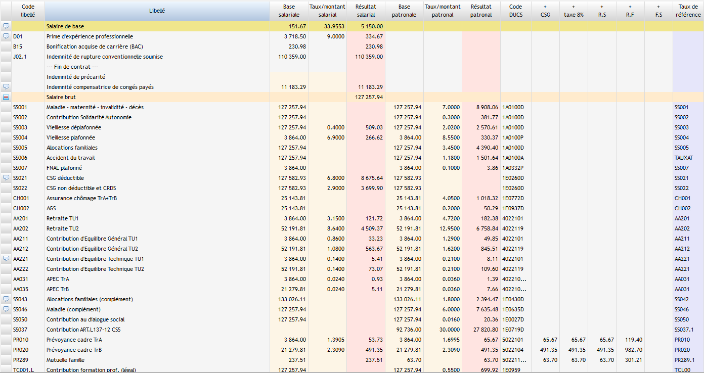Image resolution: width=704 pixels, height=373 pixels.
Task: Select the FNAL plafonné label
Action: coord(64,168)
